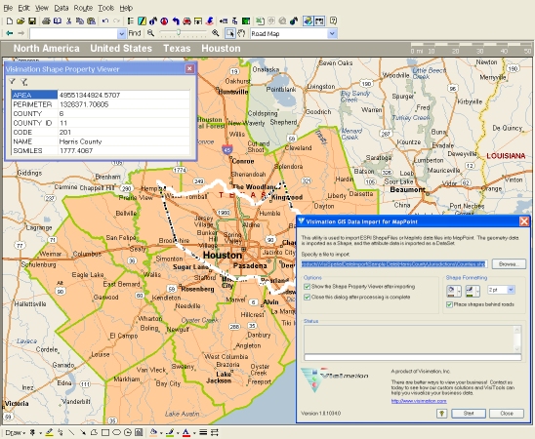This screenshot has height=439, width=535.
Task: Select the Radius circle drawing tool
Action: coord(128,432)
